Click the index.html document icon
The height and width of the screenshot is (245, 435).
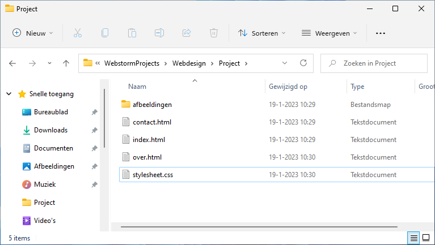[126, 139]
